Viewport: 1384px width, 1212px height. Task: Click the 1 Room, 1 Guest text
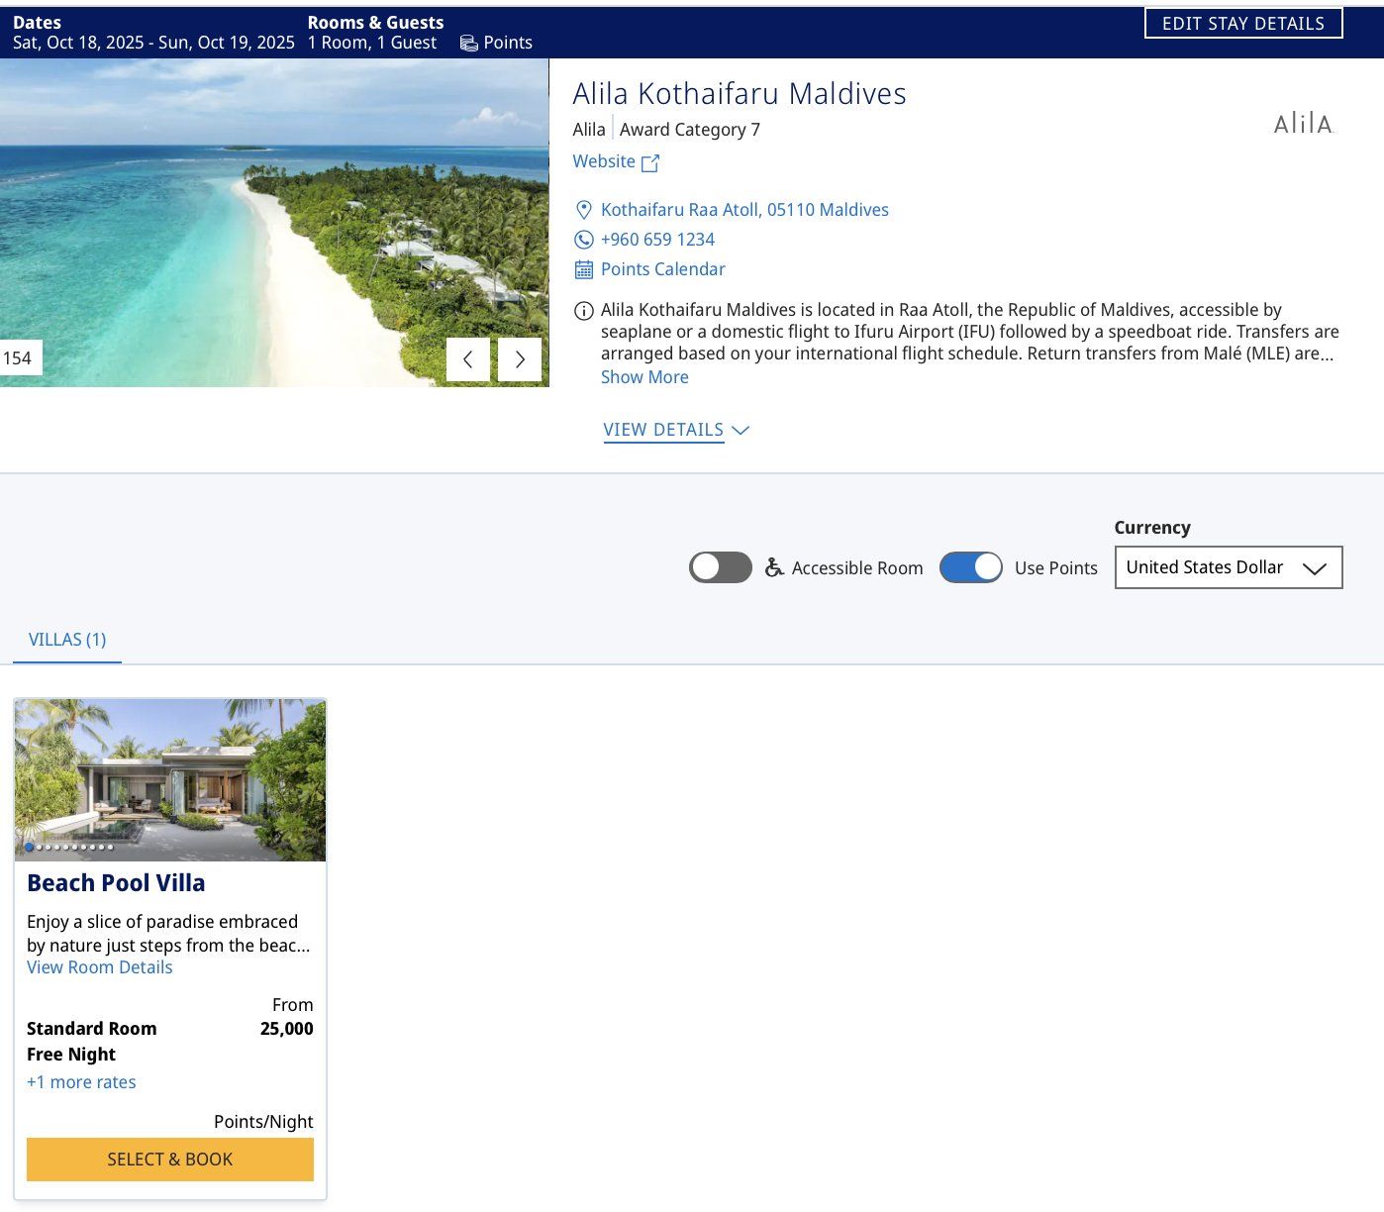click(x=372, y=43)
